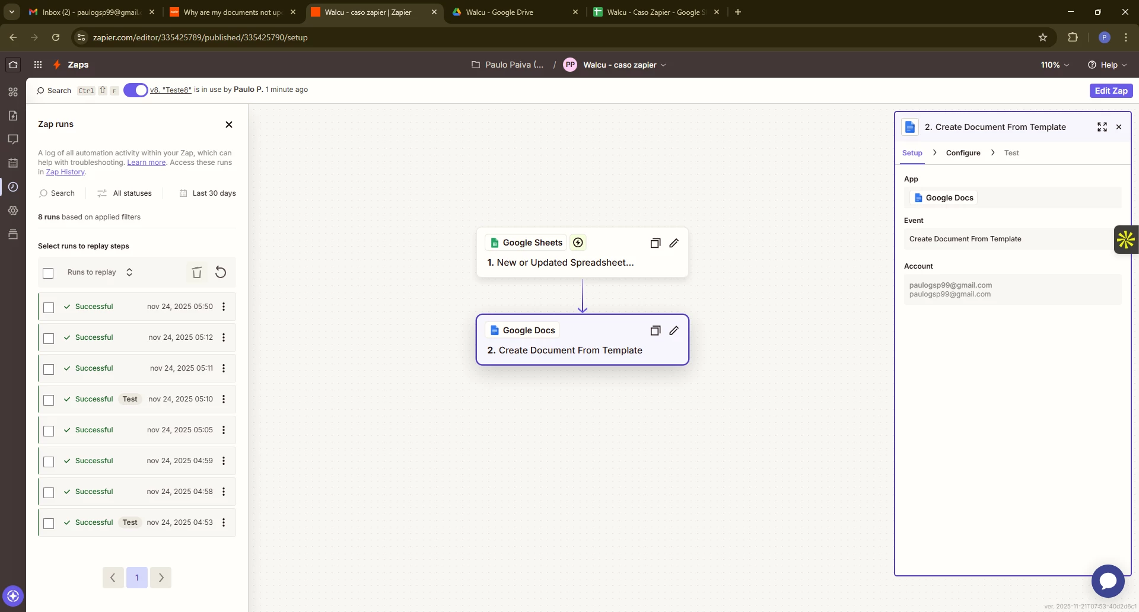
Task: Select the Zap runs clock icon in sidebar
Action: [x=13, y=187]
